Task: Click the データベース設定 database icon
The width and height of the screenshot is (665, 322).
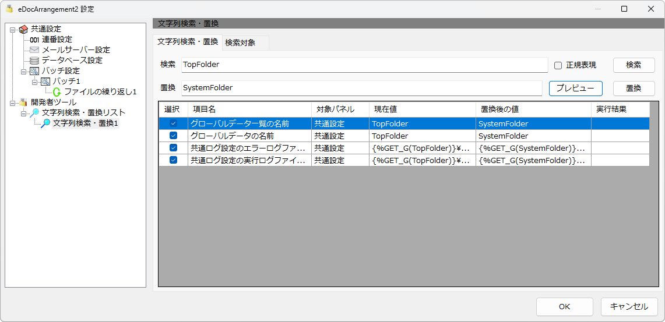Action: tap(34, 61)
